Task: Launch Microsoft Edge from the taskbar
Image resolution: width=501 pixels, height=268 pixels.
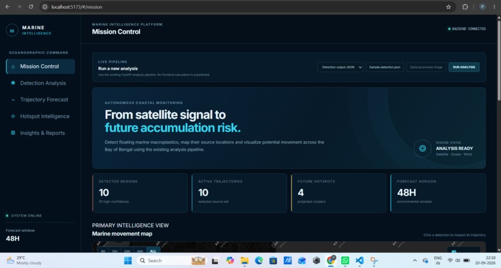Action: pyautogui.click(x=259, y=261)
